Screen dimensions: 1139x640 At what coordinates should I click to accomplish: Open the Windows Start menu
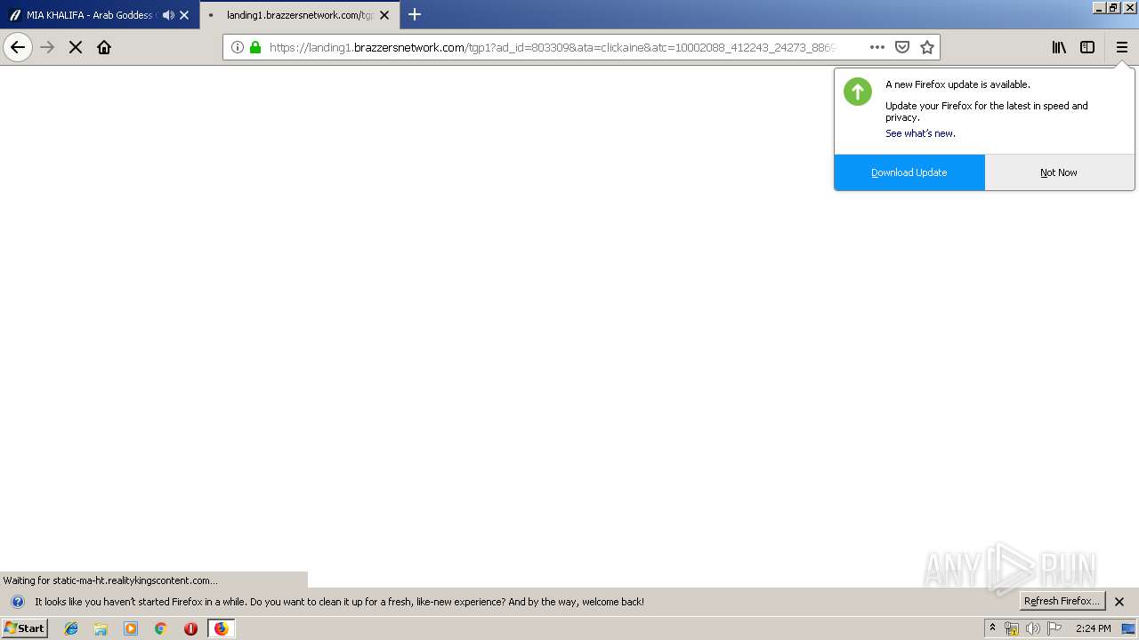[x=25, y=628]
